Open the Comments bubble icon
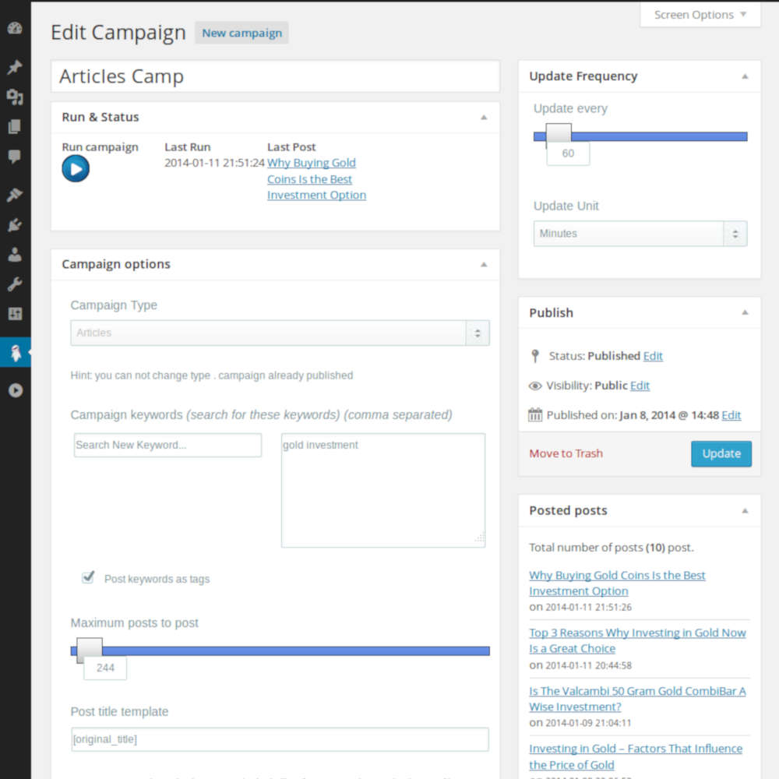This screenshot has height=779, width=779. pyautogui.click(x=16, y=156)
